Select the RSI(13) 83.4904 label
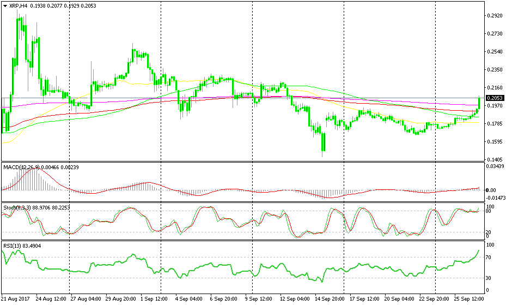 tap(22, 246)
